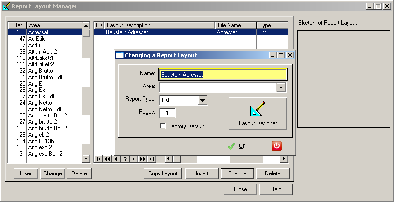394x202 pixels.
Task: Click the FD column header
Action: point(99,25)
